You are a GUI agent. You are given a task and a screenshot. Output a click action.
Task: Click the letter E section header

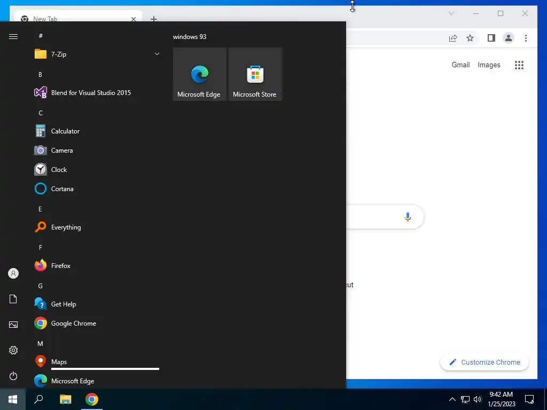[x=40, y=209]
